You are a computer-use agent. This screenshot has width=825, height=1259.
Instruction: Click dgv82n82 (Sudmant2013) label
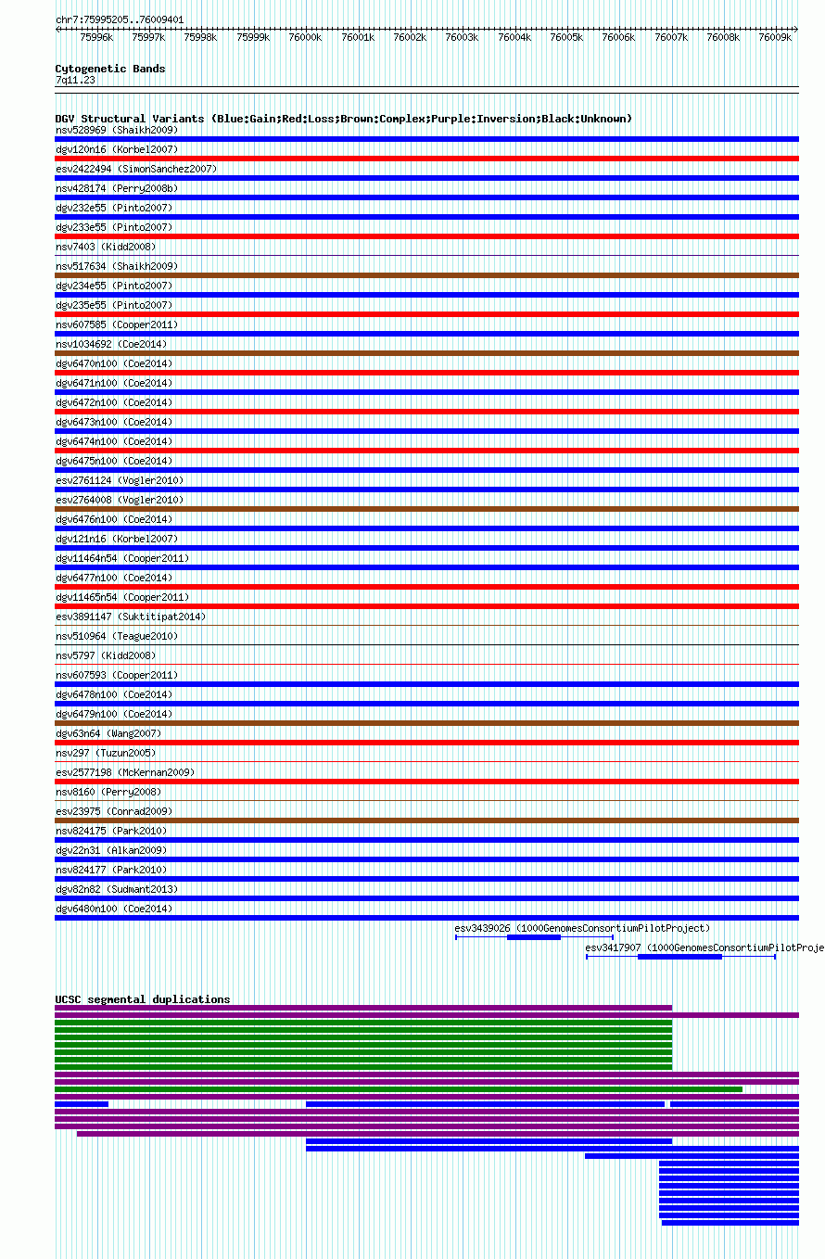point(117,889)
